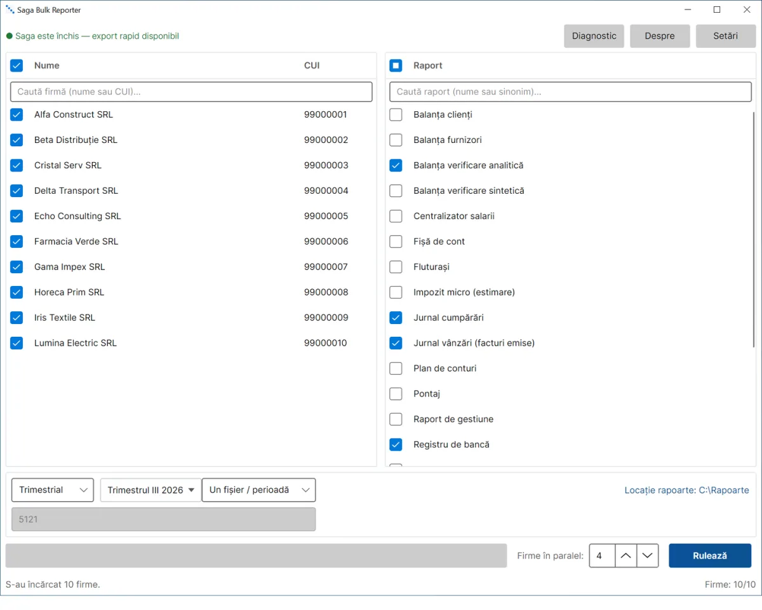This screenshot has height=610, width=762.
Task: Expand the Trimestrul III 2026 dropdown
Action: (150, 490)
